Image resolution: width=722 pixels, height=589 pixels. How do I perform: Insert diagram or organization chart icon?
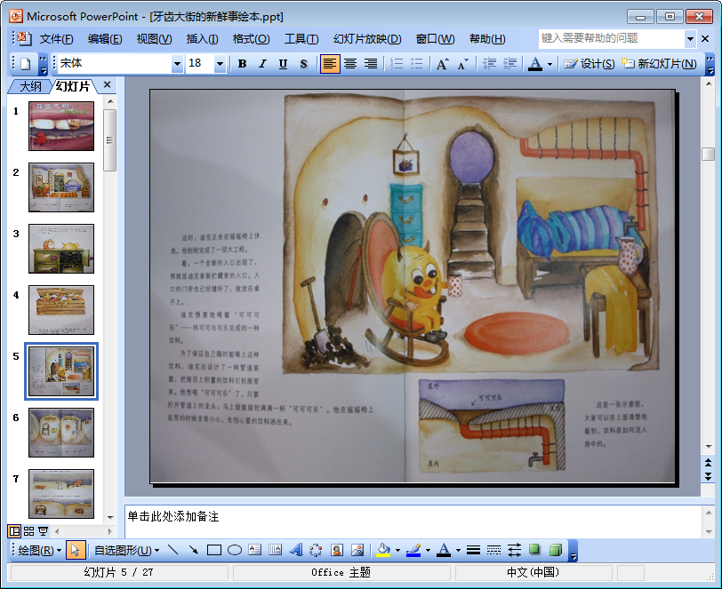tap(316, 550)
